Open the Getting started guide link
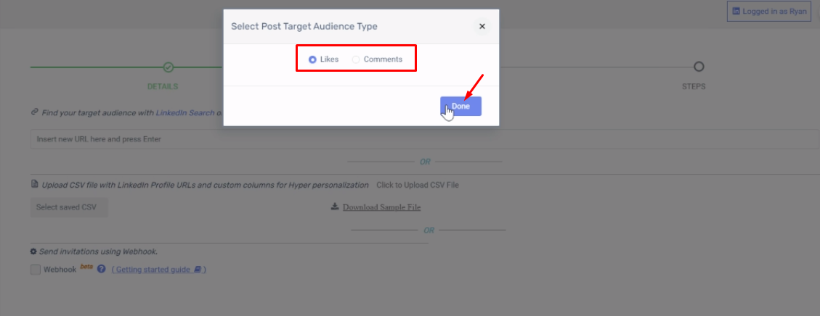Image resolution: width=820 pixels, height=316 pixels. point(158,270)
